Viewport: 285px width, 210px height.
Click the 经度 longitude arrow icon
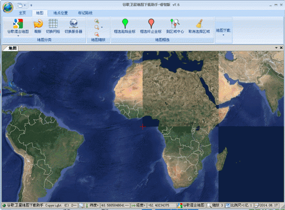(133, 205)
